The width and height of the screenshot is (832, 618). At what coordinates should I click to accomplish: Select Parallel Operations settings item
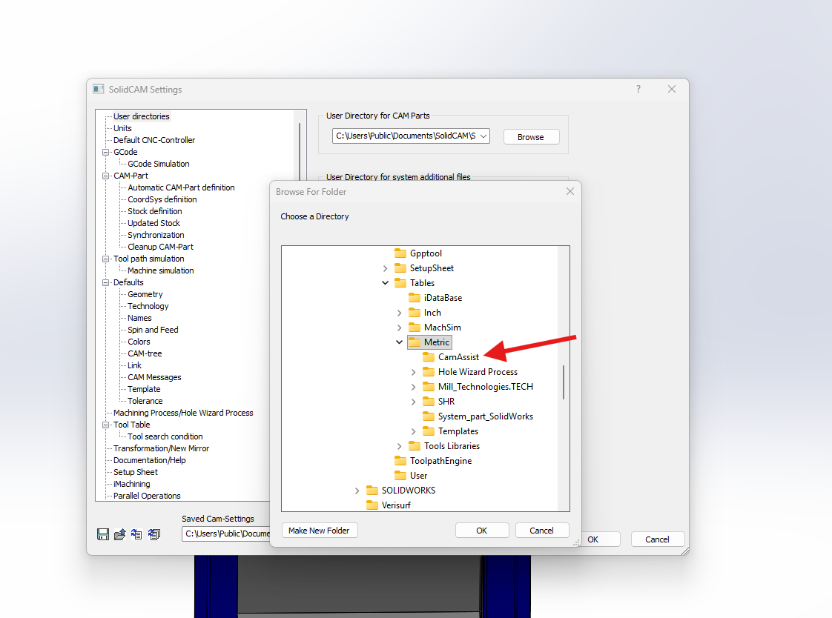click(x=147, y=496)
